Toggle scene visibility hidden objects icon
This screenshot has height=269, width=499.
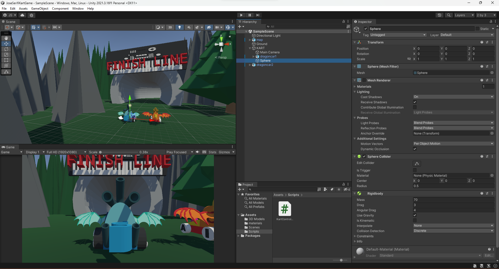pos(209,27)
